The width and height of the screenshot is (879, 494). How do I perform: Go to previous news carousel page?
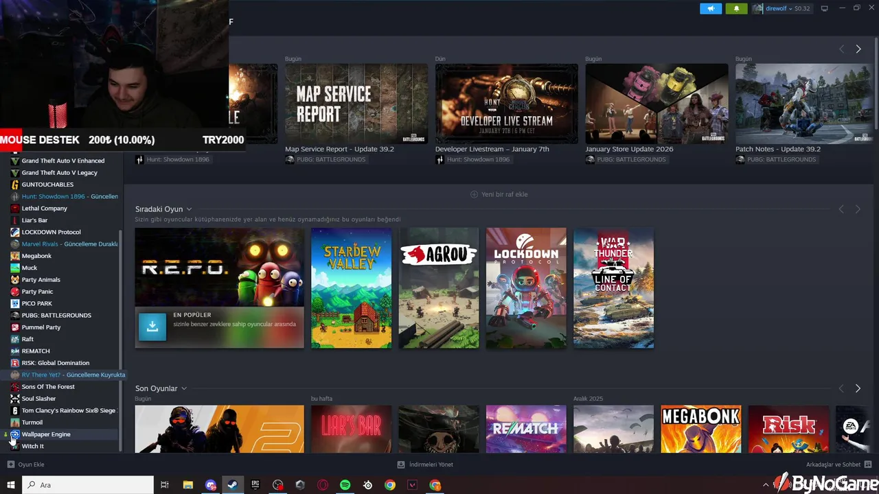pyautogui.click(x=842, y=49)
